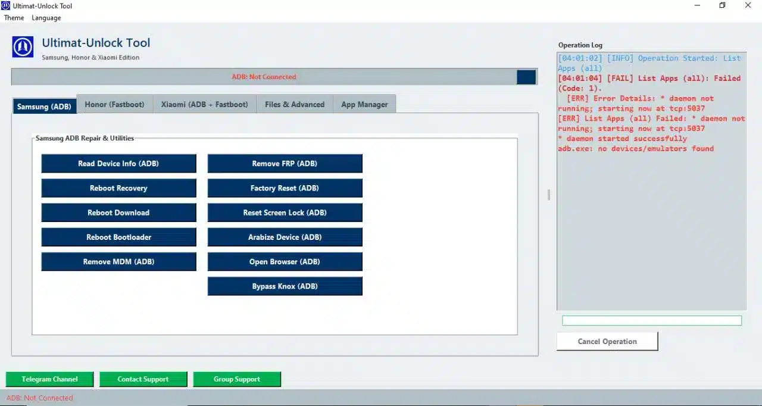Collapse the Operation Log panel using the side grip
762x406 pixels.
pyautogui.click(x=548, y=195)
